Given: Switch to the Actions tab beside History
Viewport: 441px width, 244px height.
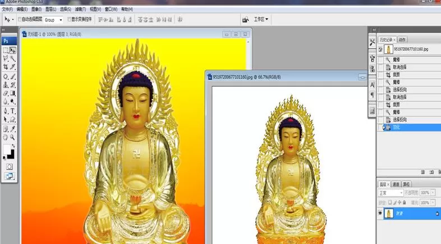Looking at the screenshot, I should [x=402, y=40].
